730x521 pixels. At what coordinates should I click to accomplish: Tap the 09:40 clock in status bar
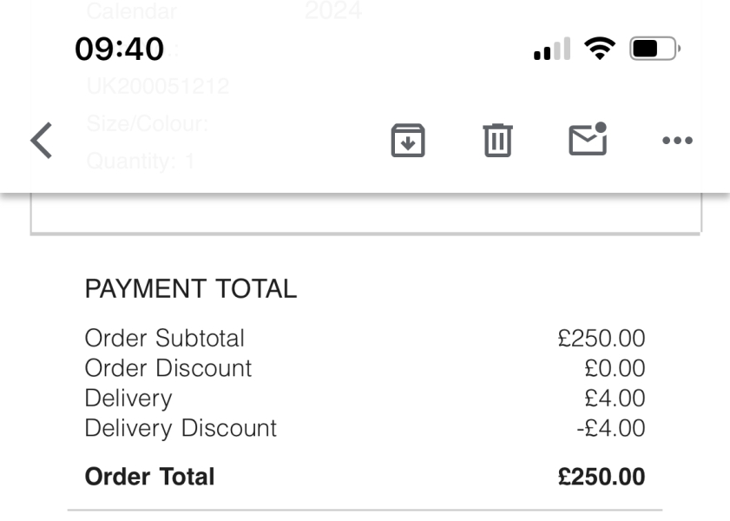coord(119,49)
